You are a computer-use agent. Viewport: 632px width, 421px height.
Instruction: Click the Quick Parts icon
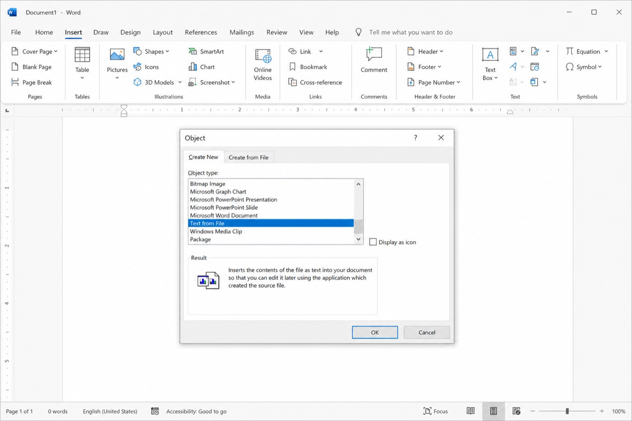tap(513, 51)
